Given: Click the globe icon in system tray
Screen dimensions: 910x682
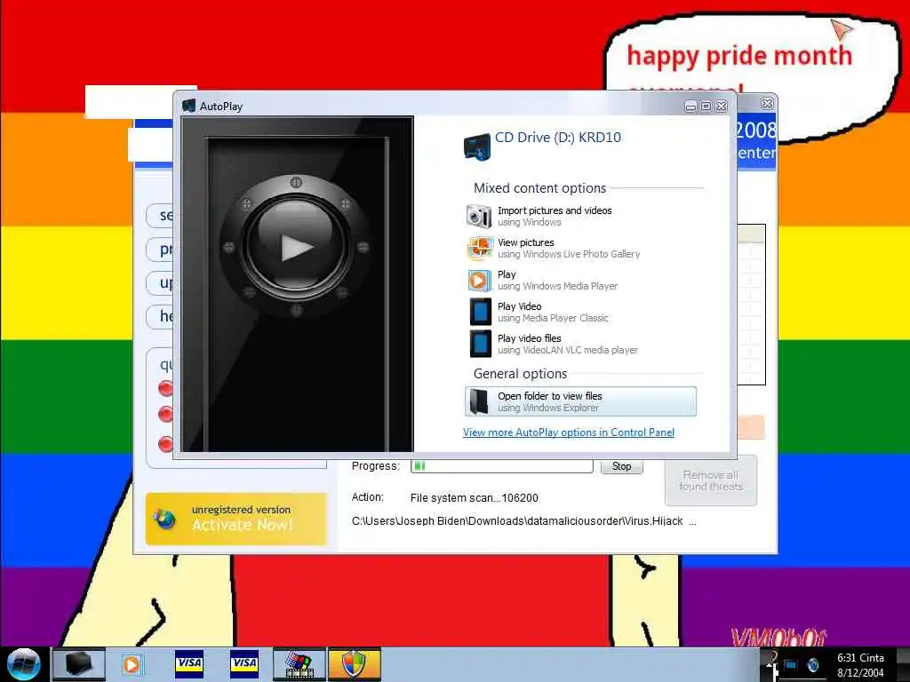Looking at the screenshot, I should coord(813,664).
